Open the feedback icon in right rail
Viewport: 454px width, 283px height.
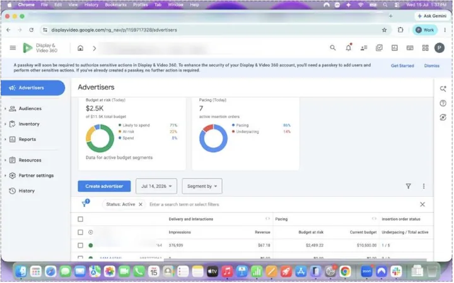pos(443,89)
